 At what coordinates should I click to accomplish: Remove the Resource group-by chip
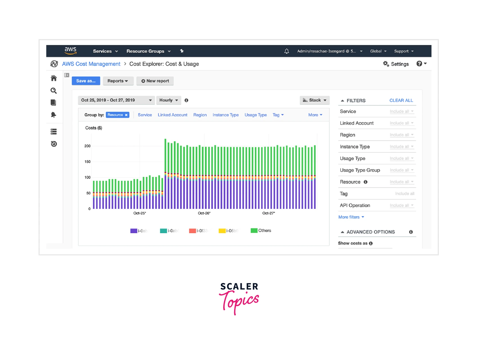pos(126,115)
